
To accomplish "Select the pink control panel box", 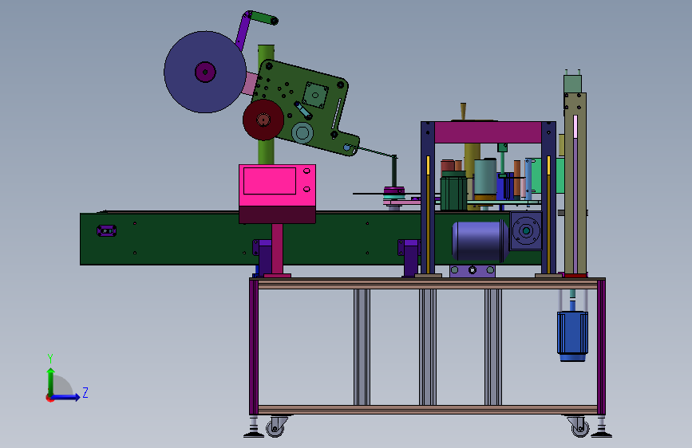I will pos(277,185).
